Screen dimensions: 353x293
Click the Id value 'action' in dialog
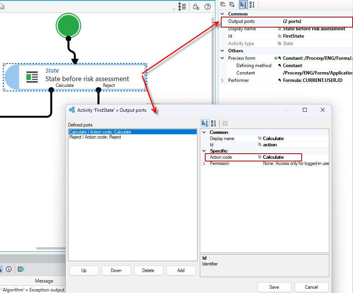270,145
